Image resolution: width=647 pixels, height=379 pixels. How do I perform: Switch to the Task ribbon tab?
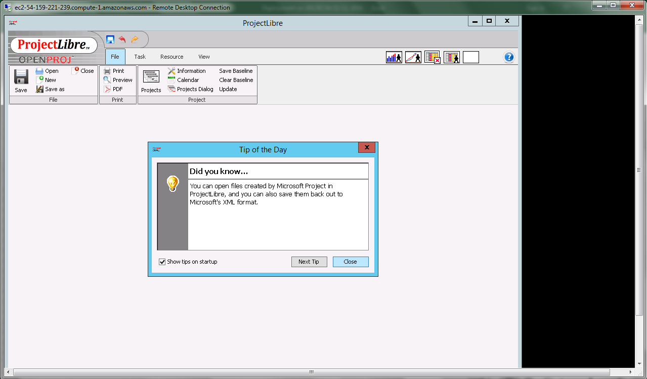pyautogui.click(x=140, y=57)
